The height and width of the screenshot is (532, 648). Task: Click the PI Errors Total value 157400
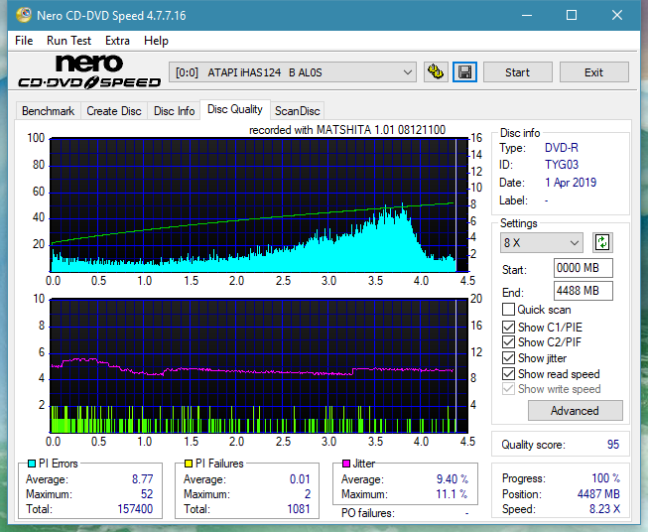click(x=135, y=509)
